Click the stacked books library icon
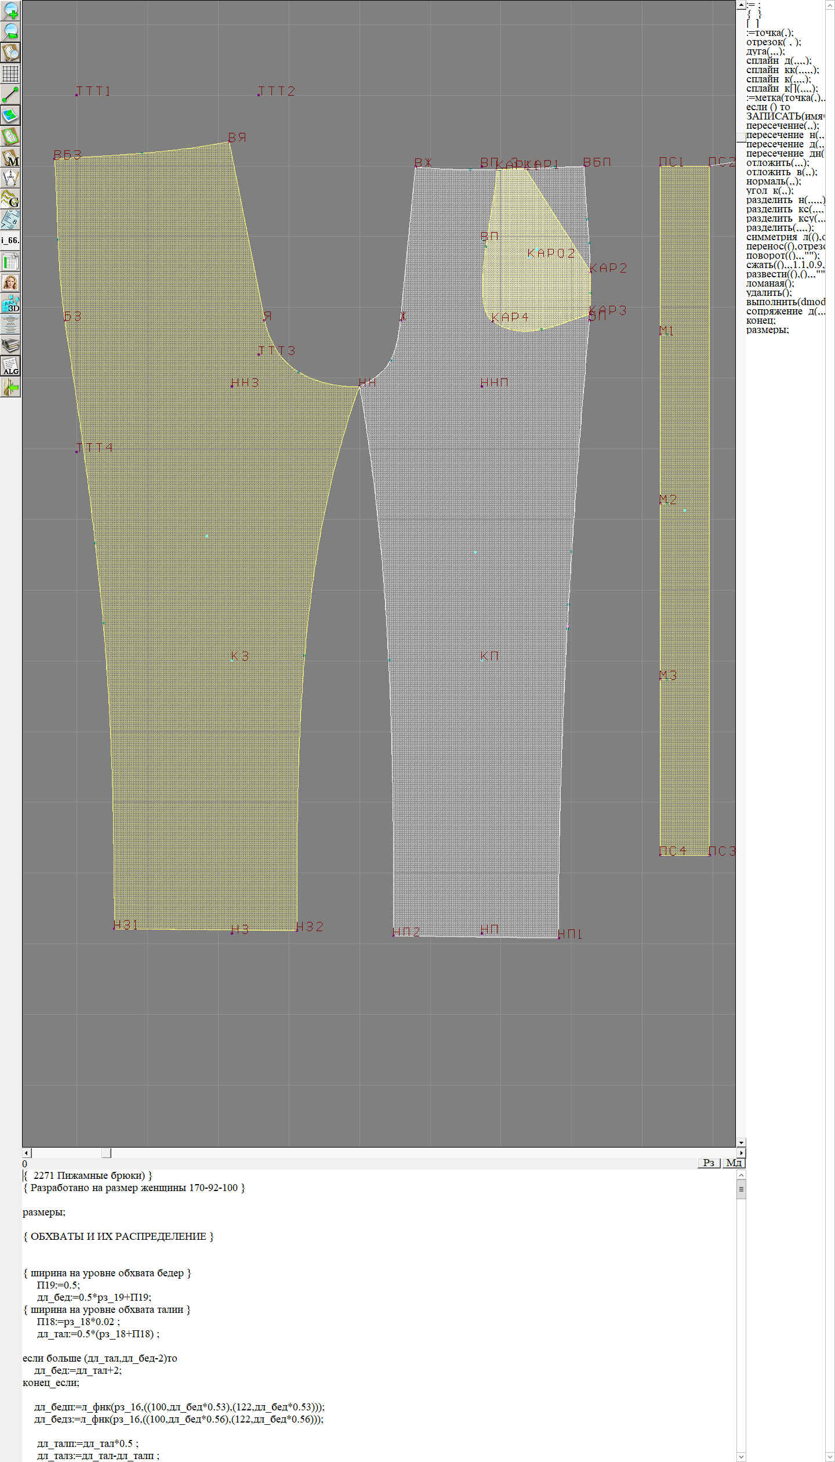The height and width of the screenshot is (1462, 835). tap(10, 346)
